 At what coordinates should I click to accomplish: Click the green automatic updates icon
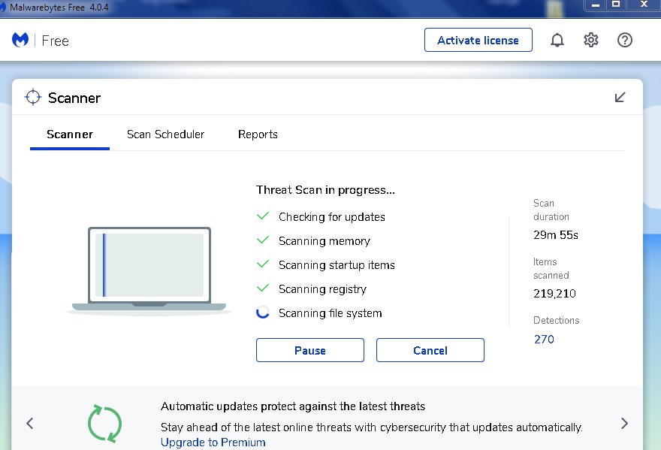pyautogui.click(x=104, y=424)
